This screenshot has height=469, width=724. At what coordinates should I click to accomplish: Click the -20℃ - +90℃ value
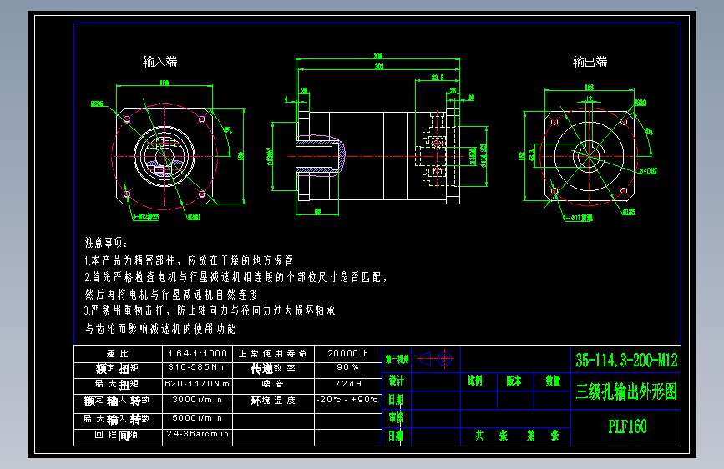(347, 399)
